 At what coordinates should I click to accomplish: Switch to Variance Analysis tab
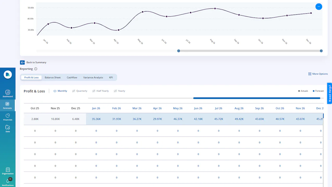click(93, 78)
